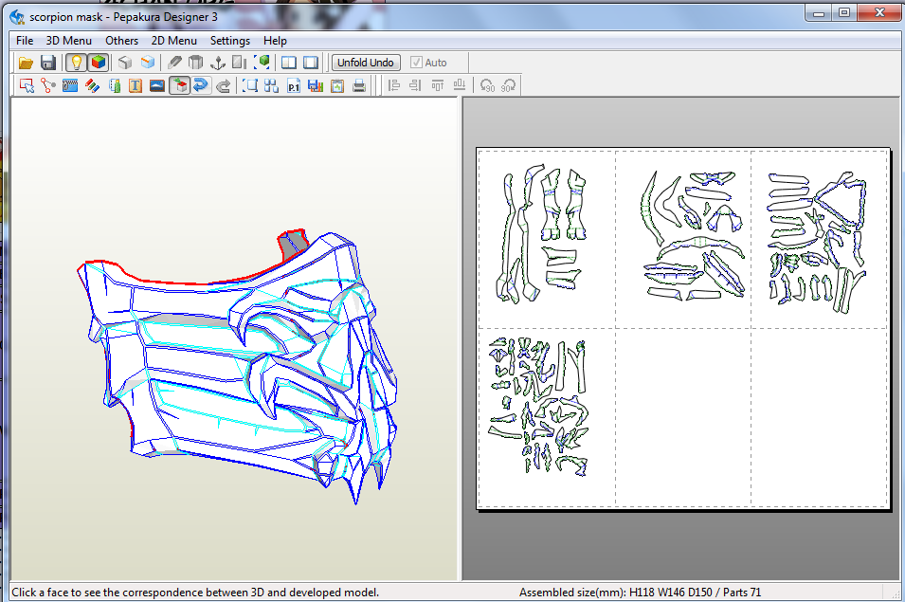Click the top-left pattern page
The height and width of the screenshot is (602, 905).
coord(547,240)
